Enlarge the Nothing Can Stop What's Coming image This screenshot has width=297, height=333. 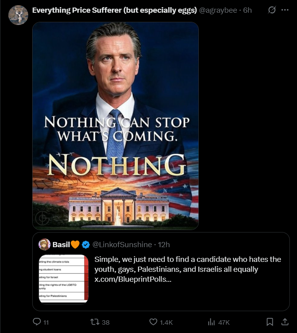click(115, 126)
